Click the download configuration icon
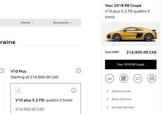Screen dimensions: 167x114 (x=109, y=78)
